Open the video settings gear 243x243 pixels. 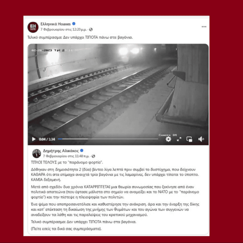coord(168,139)
